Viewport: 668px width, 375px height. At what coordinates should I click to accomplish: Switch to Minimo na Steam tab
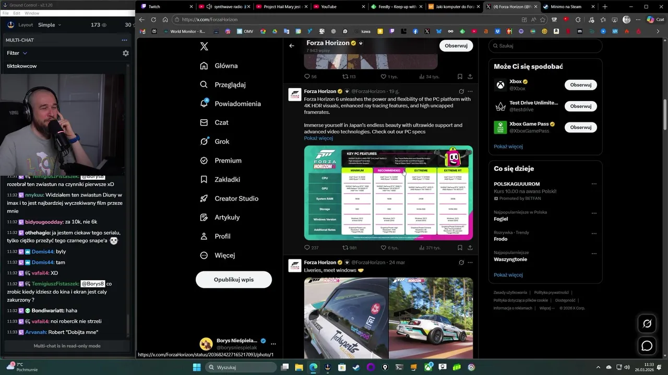click(x=568, y=7)
